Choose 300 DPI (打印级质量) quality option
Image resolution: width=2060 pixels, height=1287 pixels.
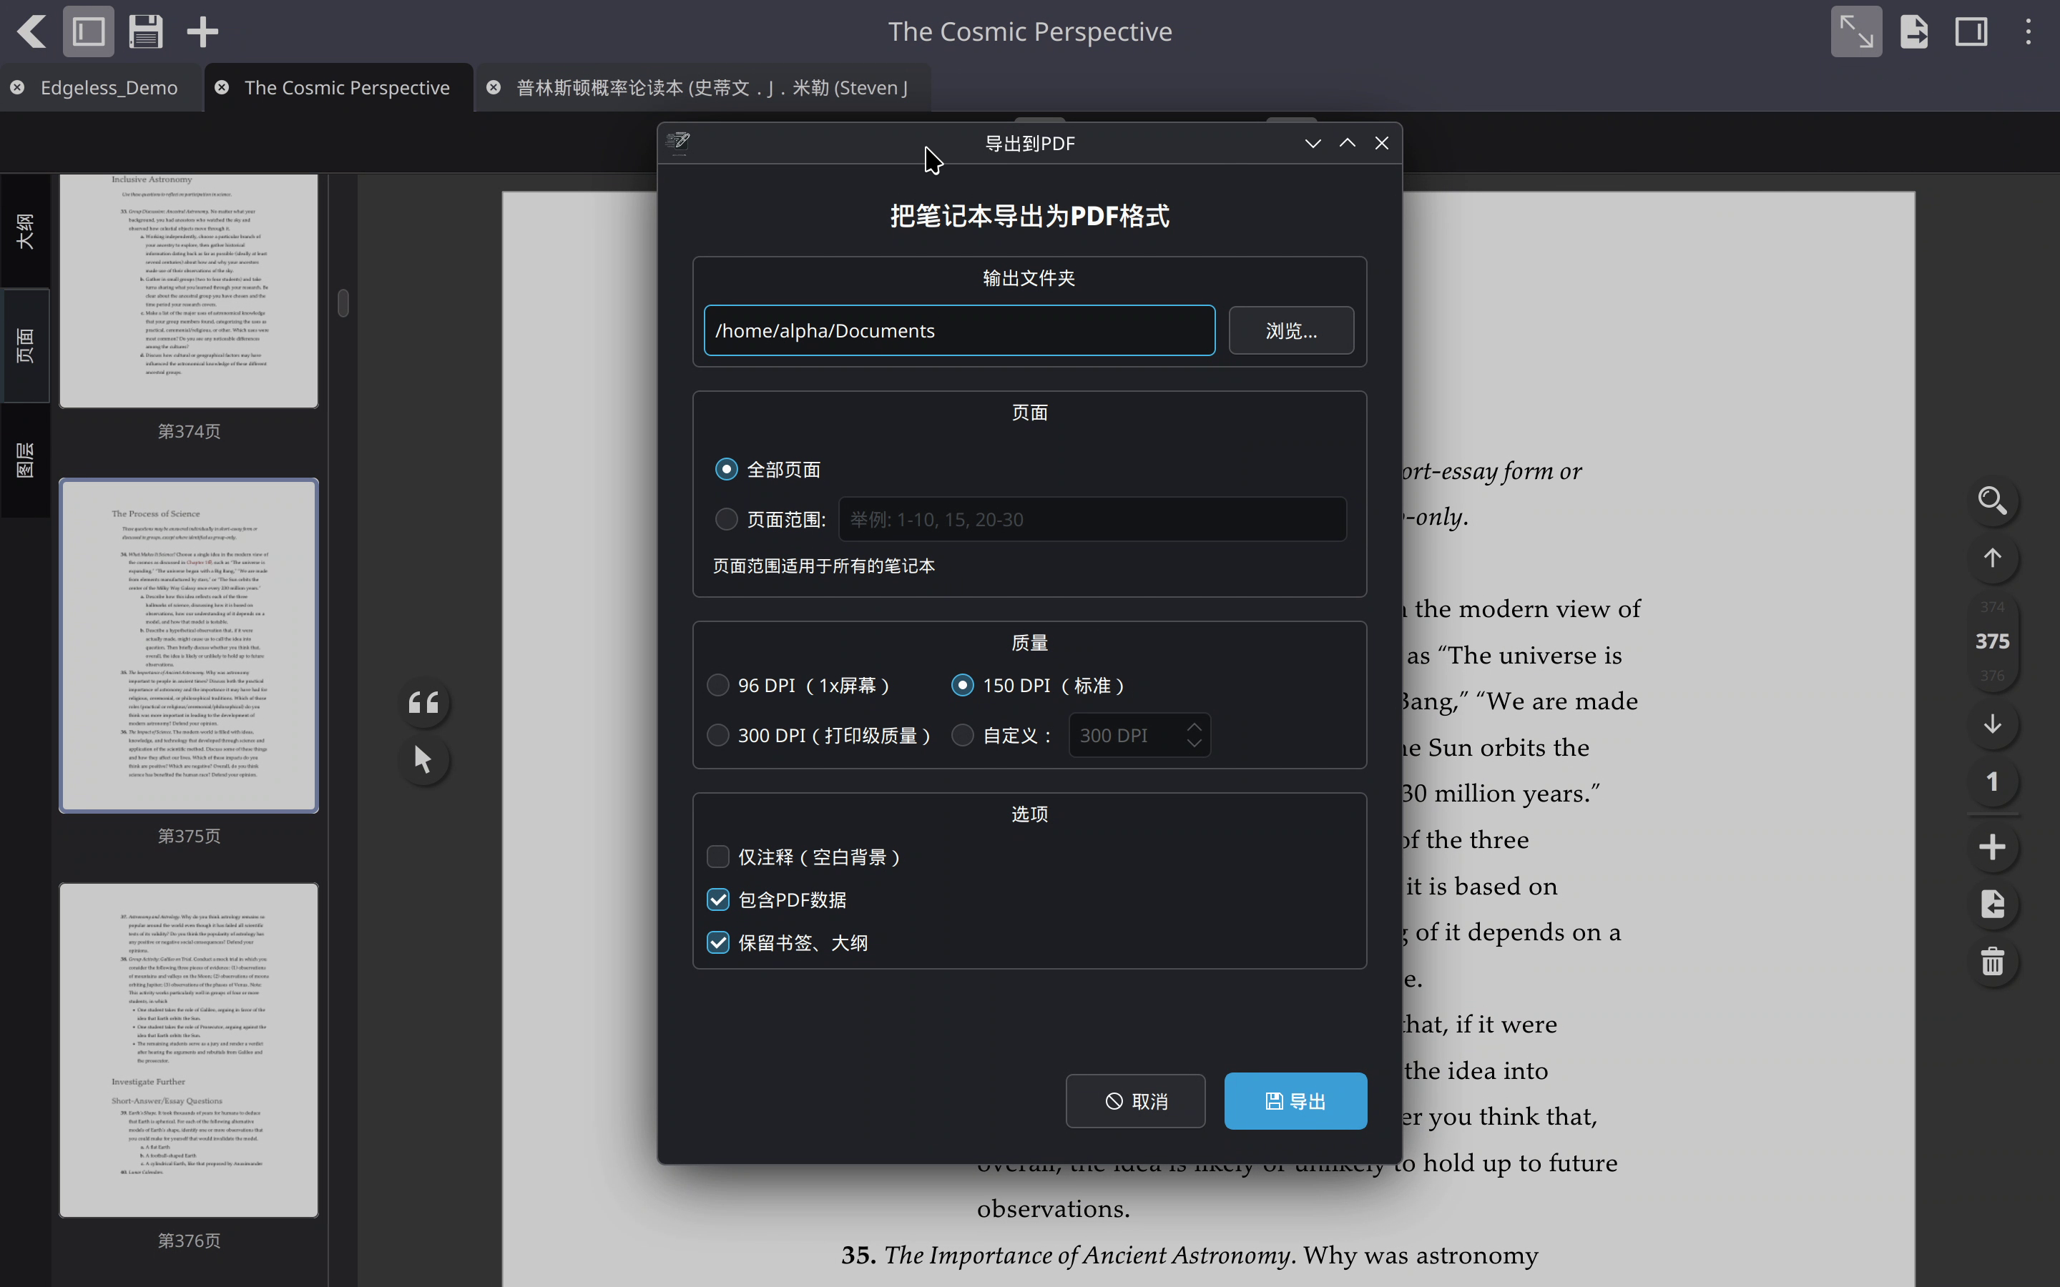tap(717, 734)
